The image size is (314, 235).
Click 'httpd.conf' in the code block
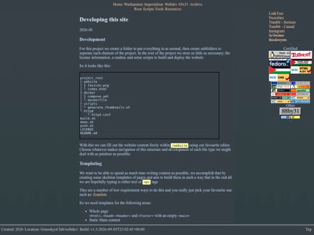(101, 115)
